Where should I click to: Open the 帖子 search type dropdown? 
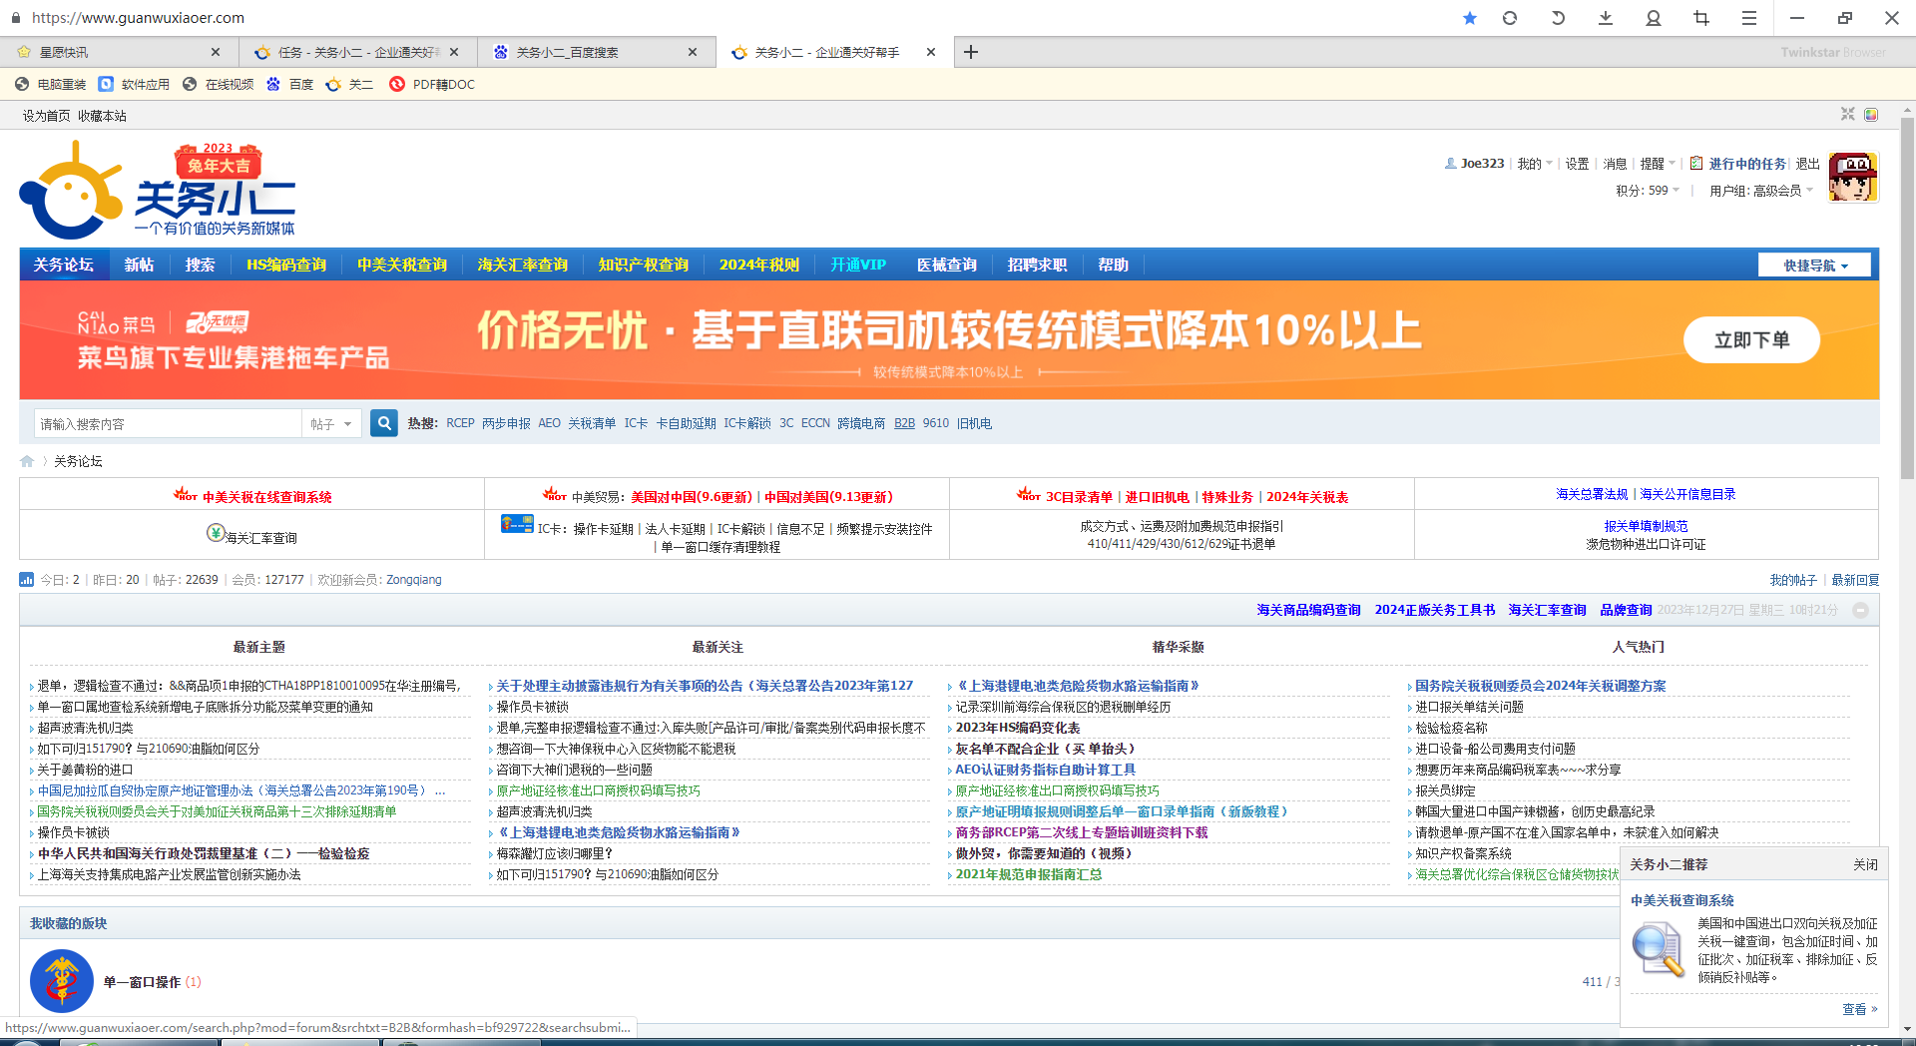click(331, 424)
